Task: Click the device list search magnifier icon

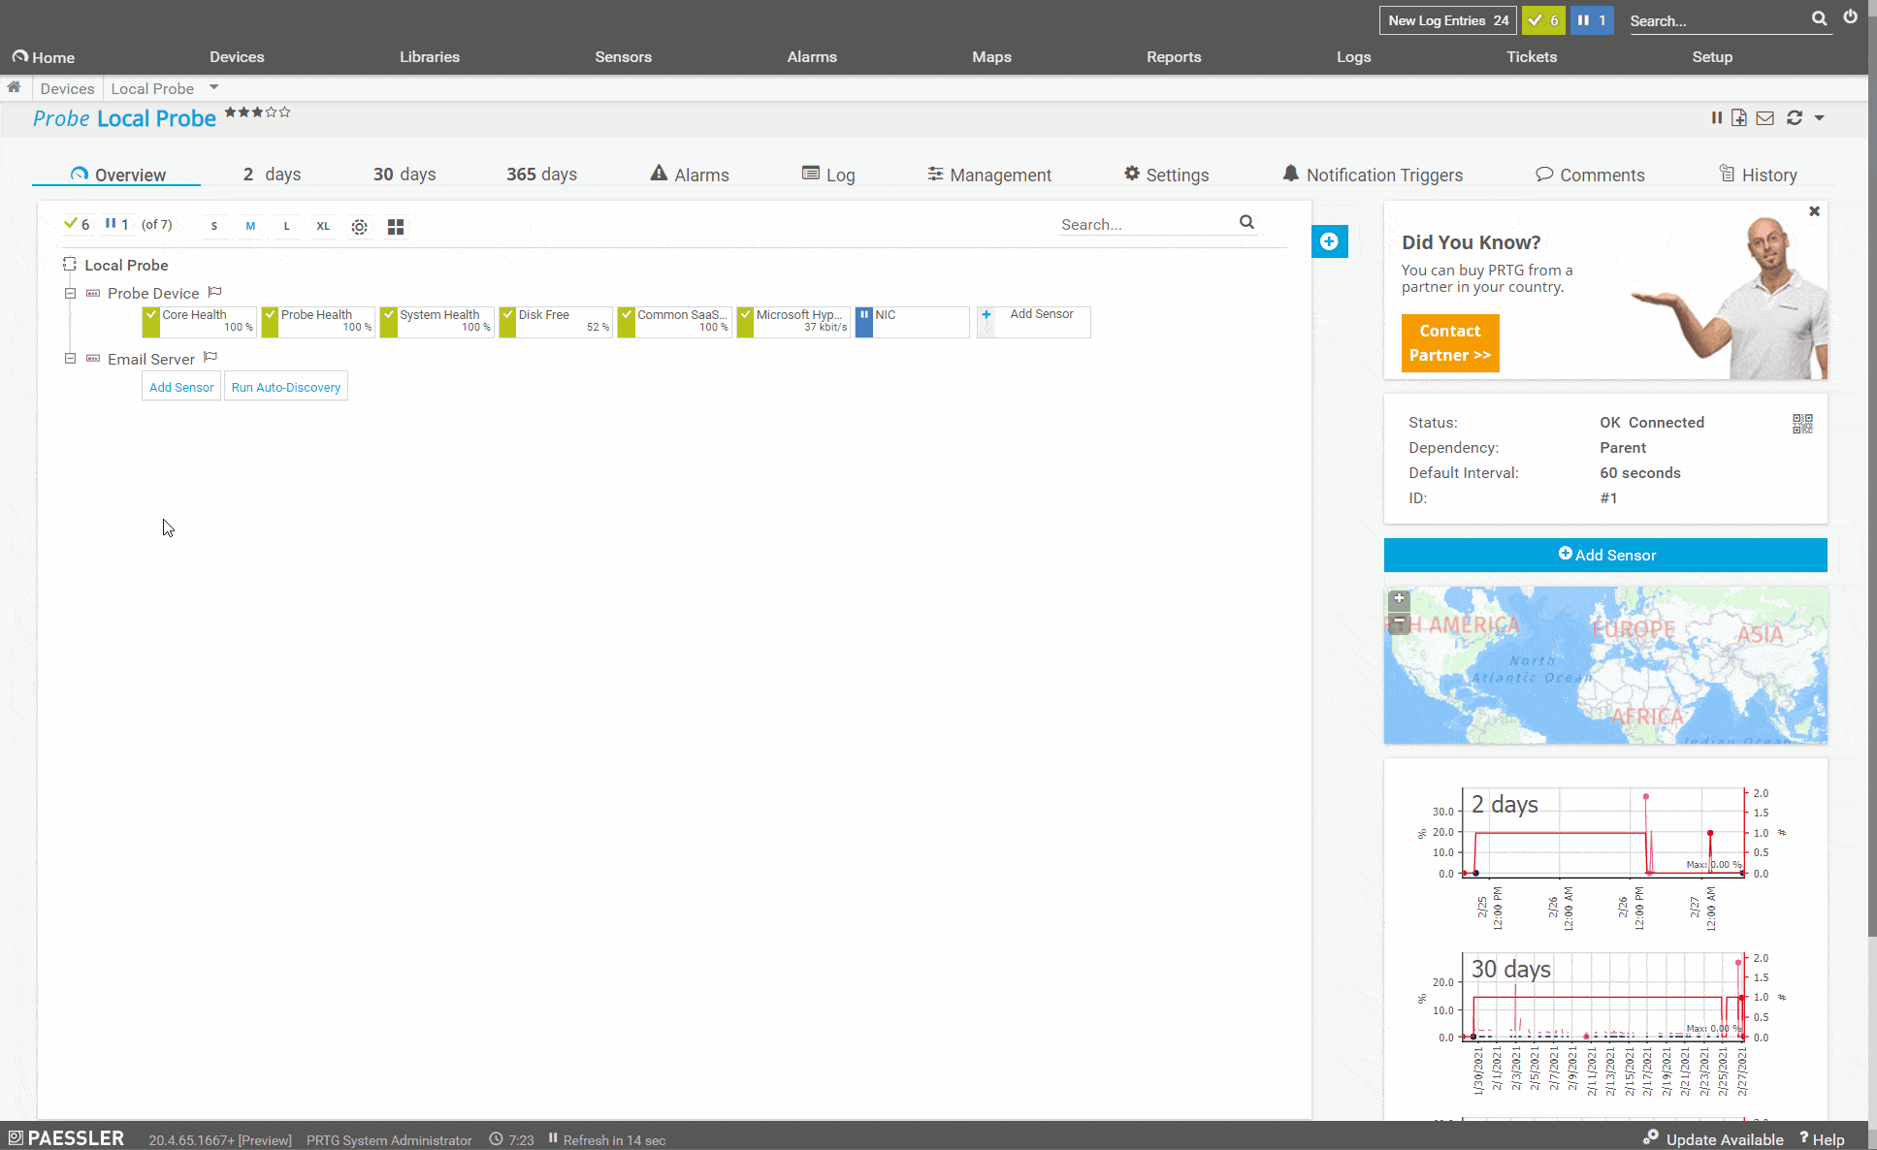Action: [1246, 222]
